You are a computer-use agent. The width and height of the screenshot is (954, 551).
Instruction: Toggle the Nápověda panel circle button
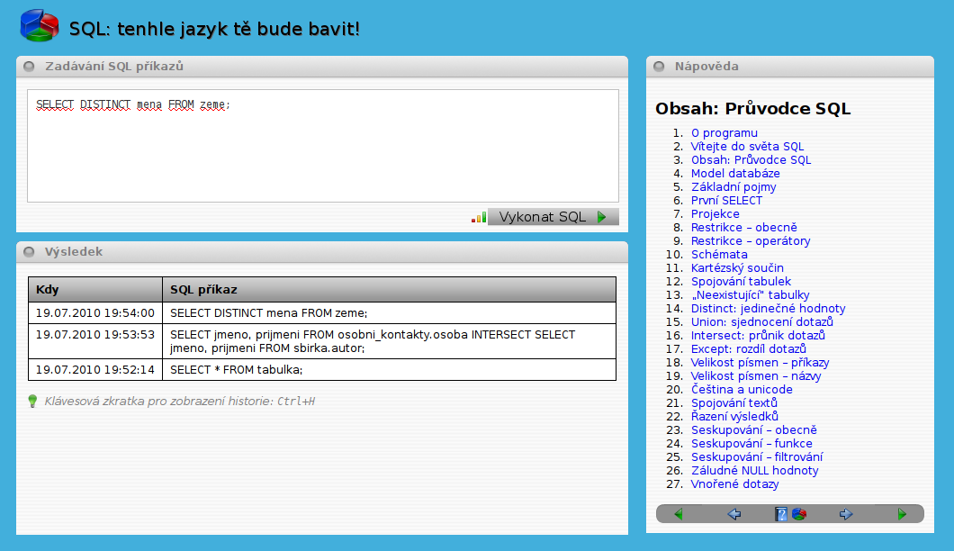659,67
